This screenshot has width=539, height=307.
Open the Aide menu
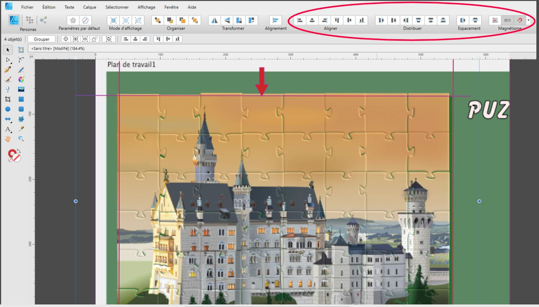click(x=192, y=7)
